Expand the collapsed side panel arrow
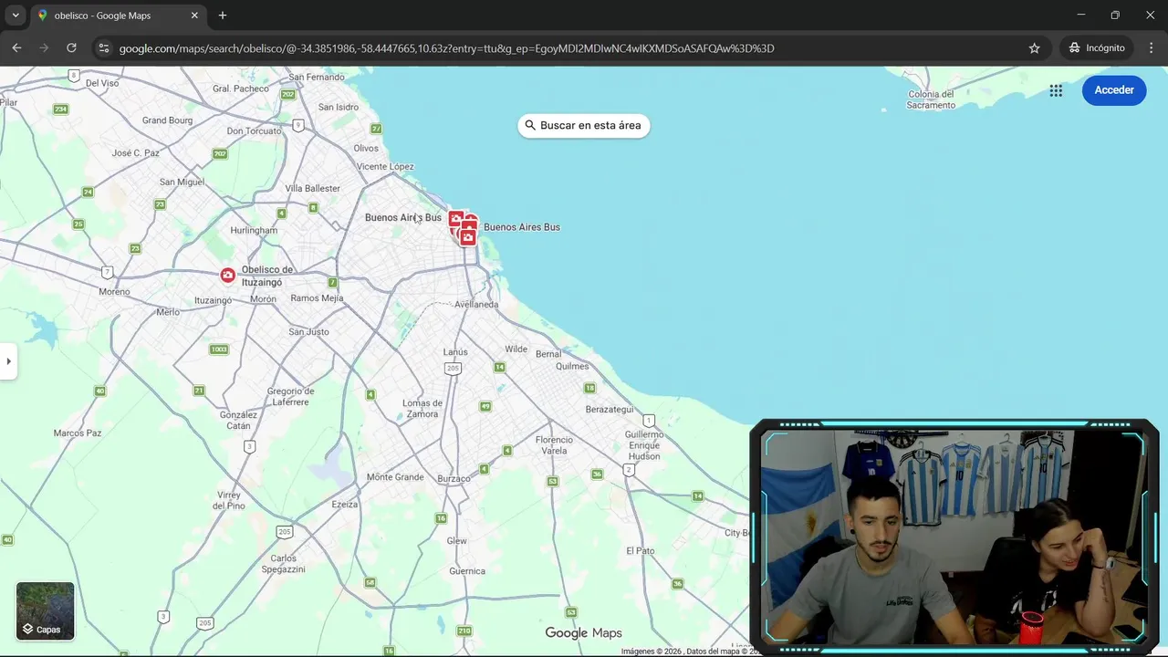1168x657 pixels. [x=8, y=361]
